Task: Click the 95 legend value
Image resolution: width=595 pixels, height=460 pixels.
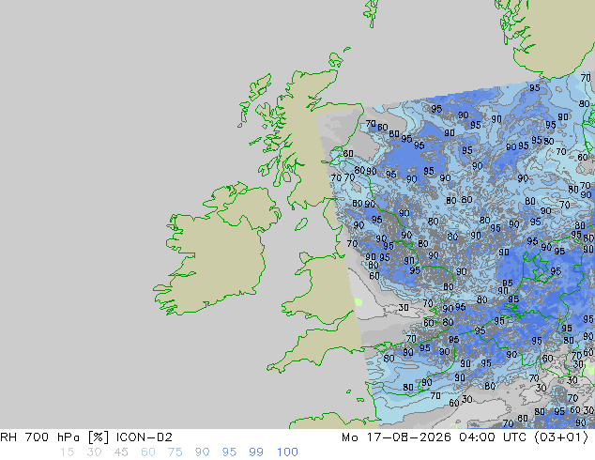Action: (229, 452)
